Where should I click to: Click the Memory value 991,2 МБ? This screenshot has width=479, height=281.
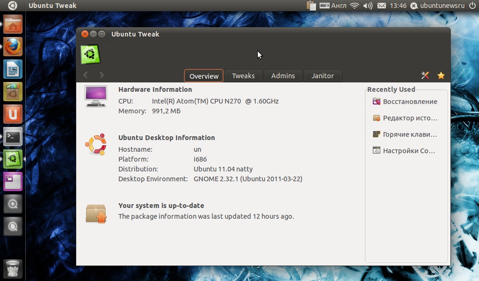[x=166, y=111]
